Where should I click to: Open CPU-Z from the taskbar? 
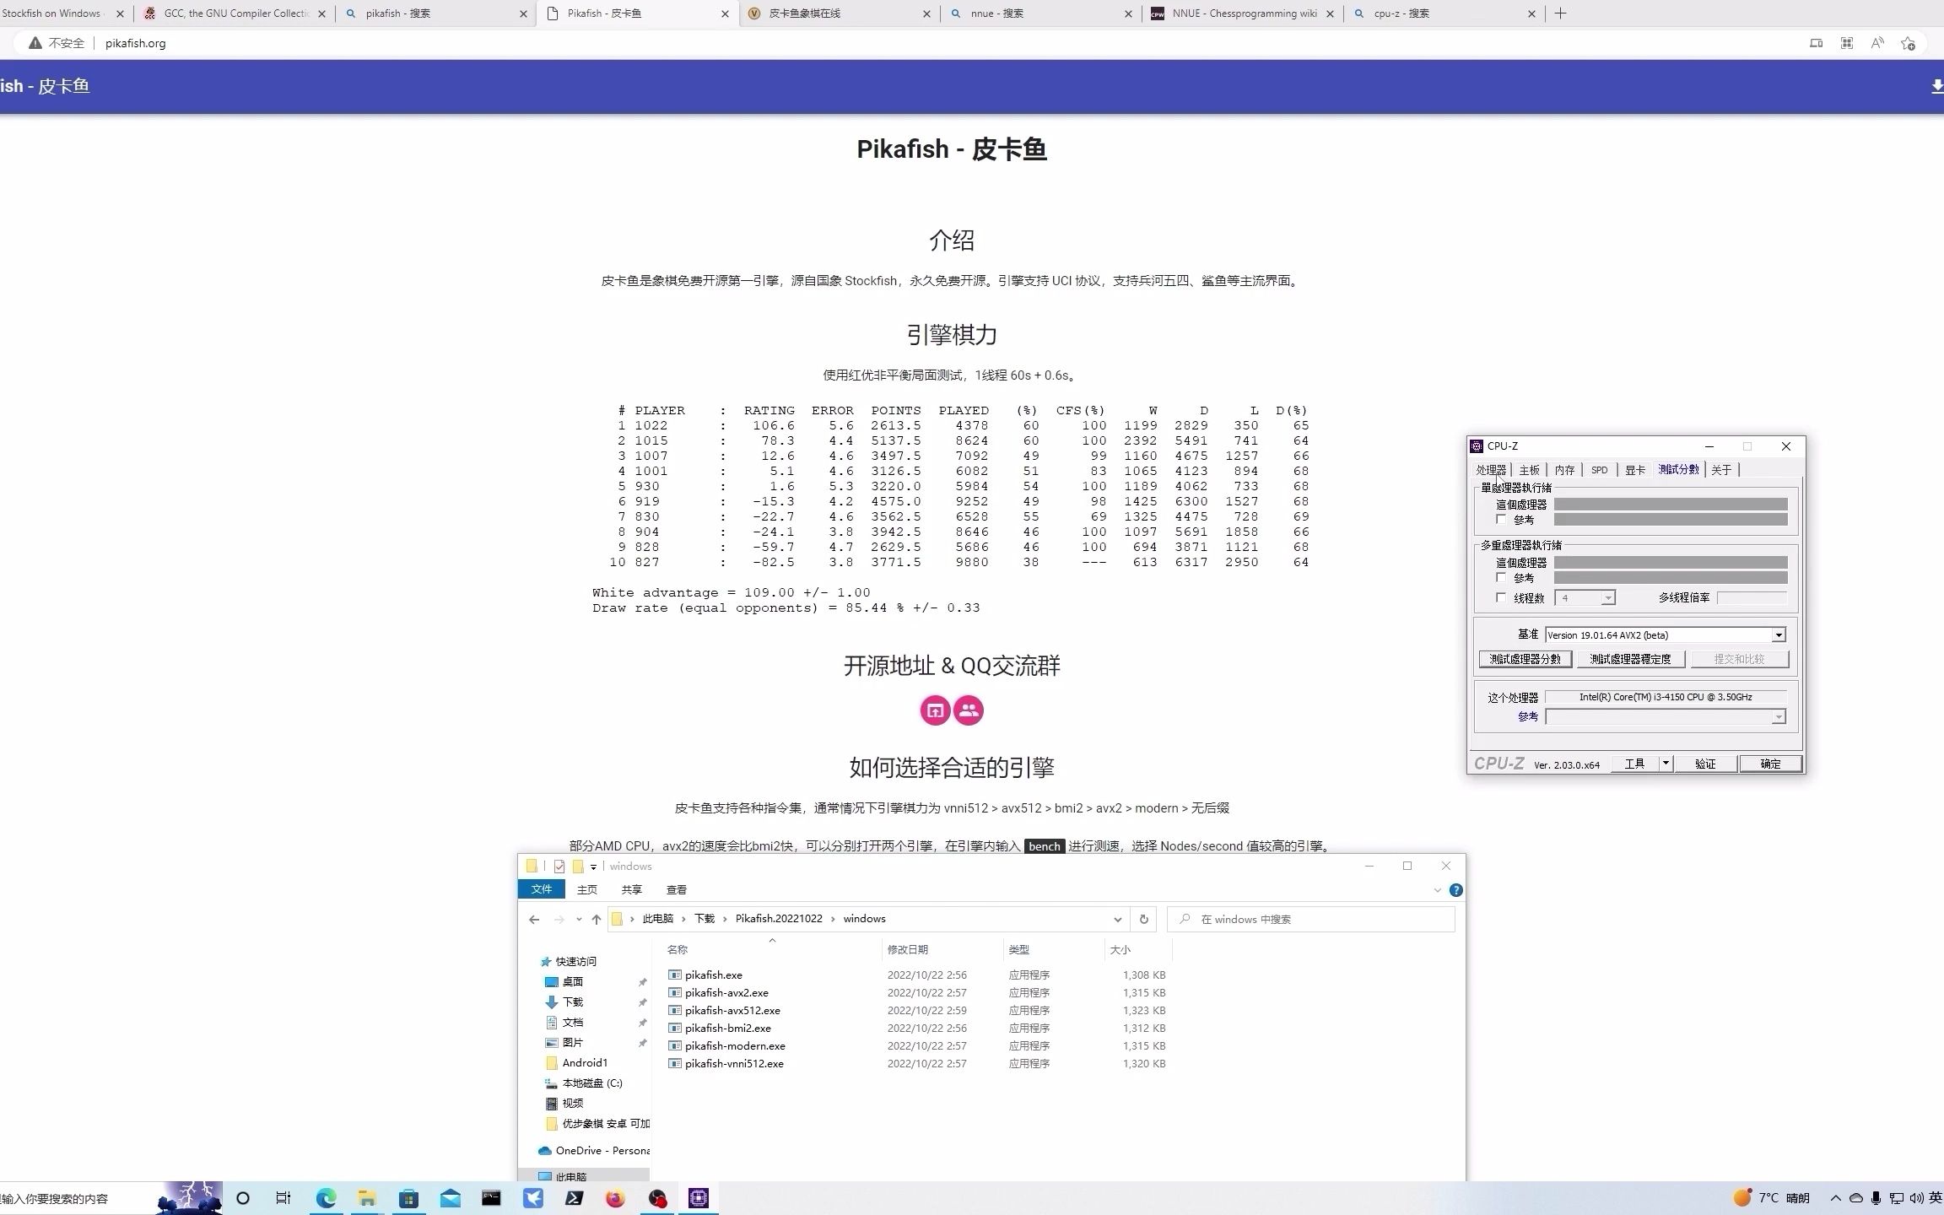[698, 1197]
